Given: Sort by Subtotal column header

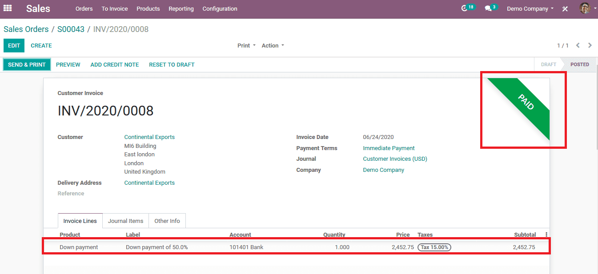Looking at the screenshot, I should [525, 235].
